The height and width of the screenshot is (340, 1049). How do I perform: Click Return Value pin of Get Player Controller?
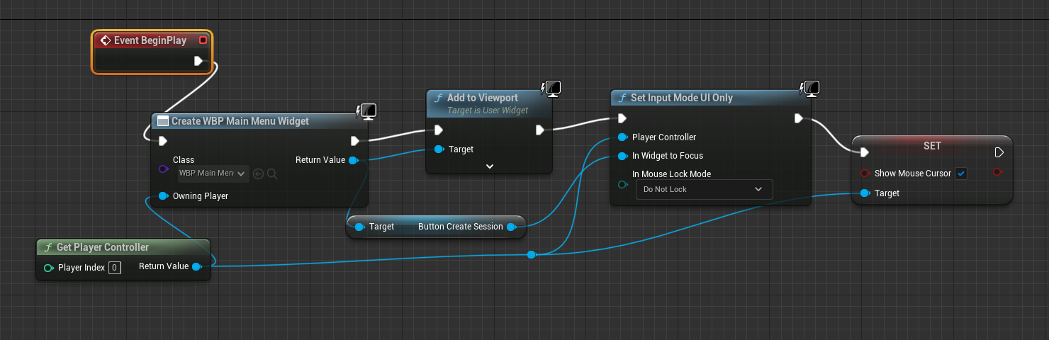coord(196,266)
